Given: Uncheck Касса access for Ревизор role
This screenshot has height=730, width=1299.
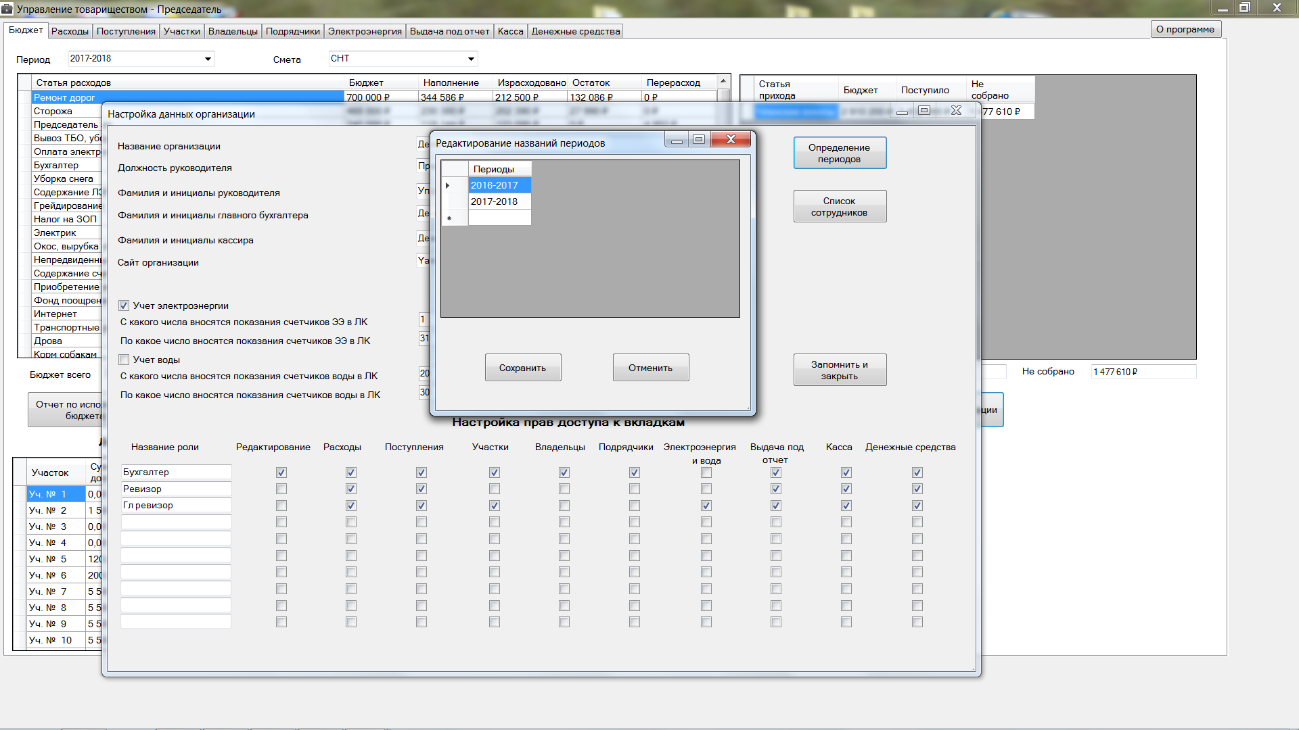Looking at the screenshot, I should click(x=846, y=489).
